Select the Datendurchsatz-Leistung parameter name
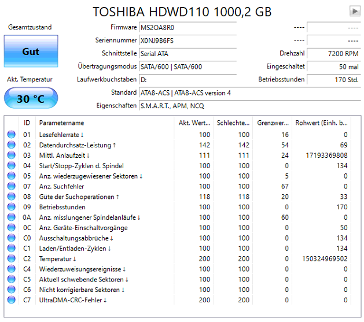 [x=78, y=145]
